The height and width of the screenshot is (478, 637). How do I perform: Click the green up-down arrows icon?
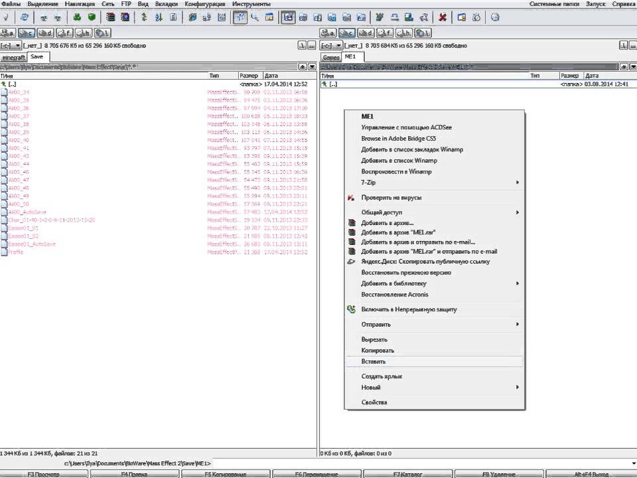click(x=144, y=17)
